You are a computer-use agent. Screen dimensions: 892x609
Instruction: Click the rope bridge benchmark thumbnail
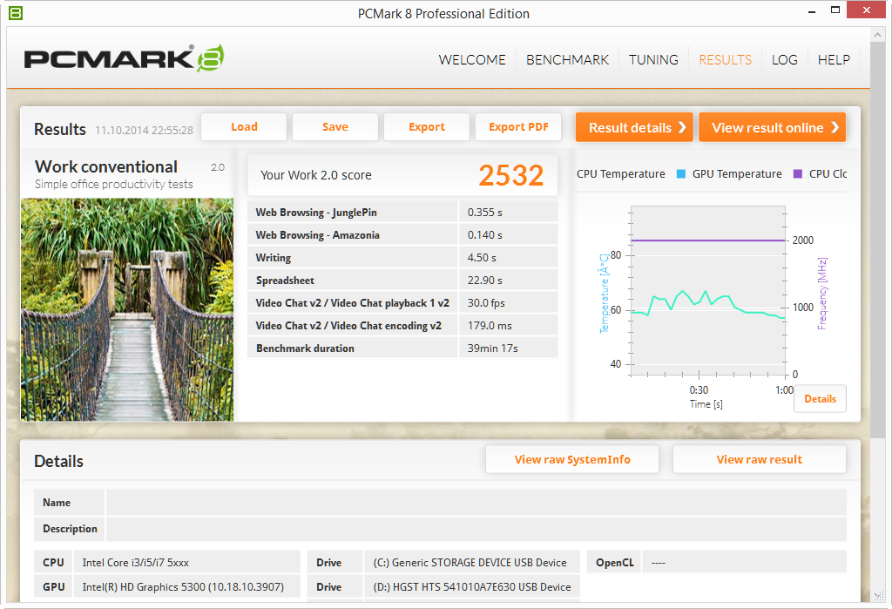pyautogui.click(x=127, y=309)
